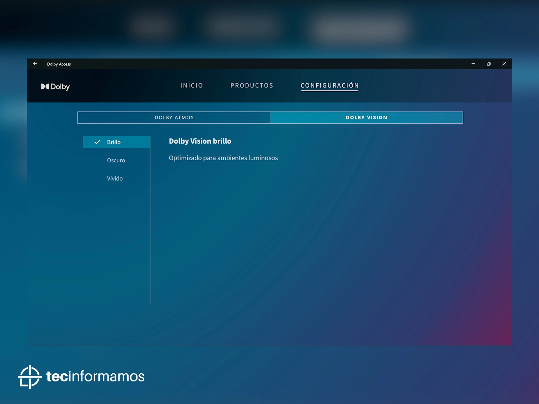Enable the Vívido picture profile
This screenshot has height=404, width=539.
pos(115,178)
